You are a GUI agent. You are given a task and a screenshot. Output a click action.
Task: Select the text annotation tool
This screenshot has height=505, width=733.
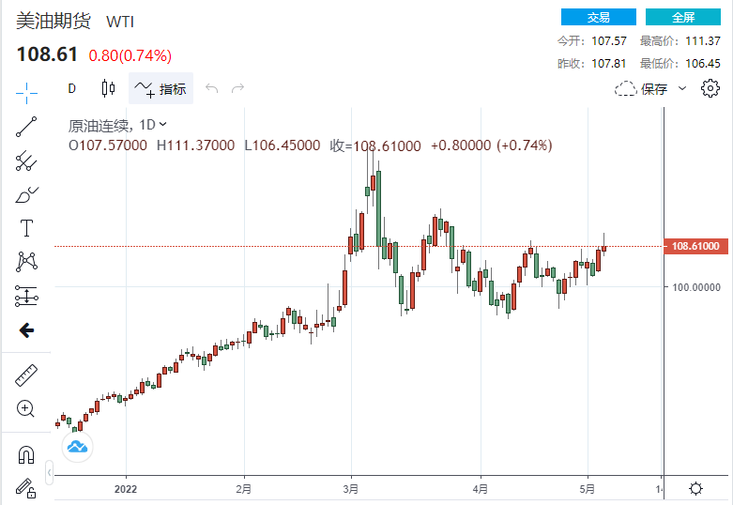(26, 228)
